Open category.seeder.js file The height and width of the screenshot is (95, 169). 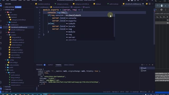(18, 40)
